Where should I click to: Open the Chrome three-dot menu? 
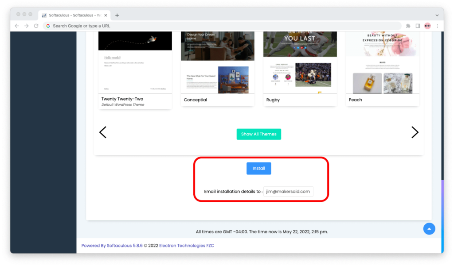[x=437, y=26]
